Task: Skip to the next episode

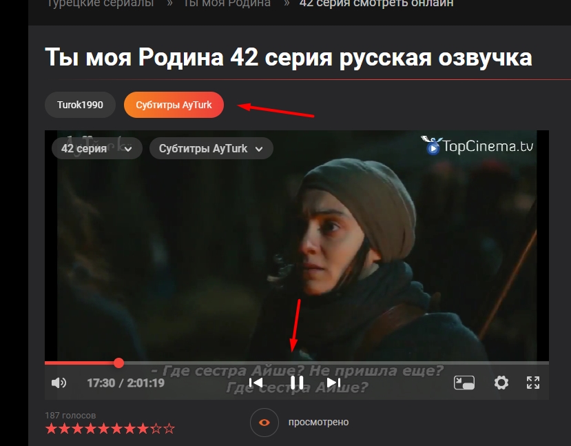Action: [334, 383]
